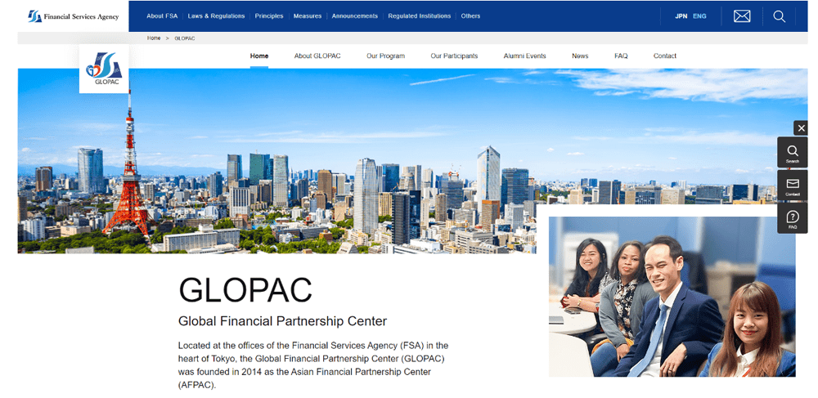The height and width of the screenshot is (398, 818).
Task: Go to Home in the breadcrumb
Action: point(154,38)
